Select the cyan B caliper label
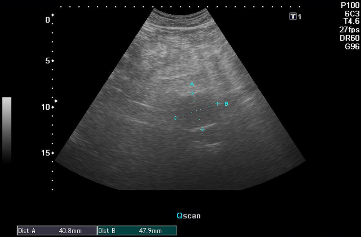The image size is (361, 237). (226, 104)
